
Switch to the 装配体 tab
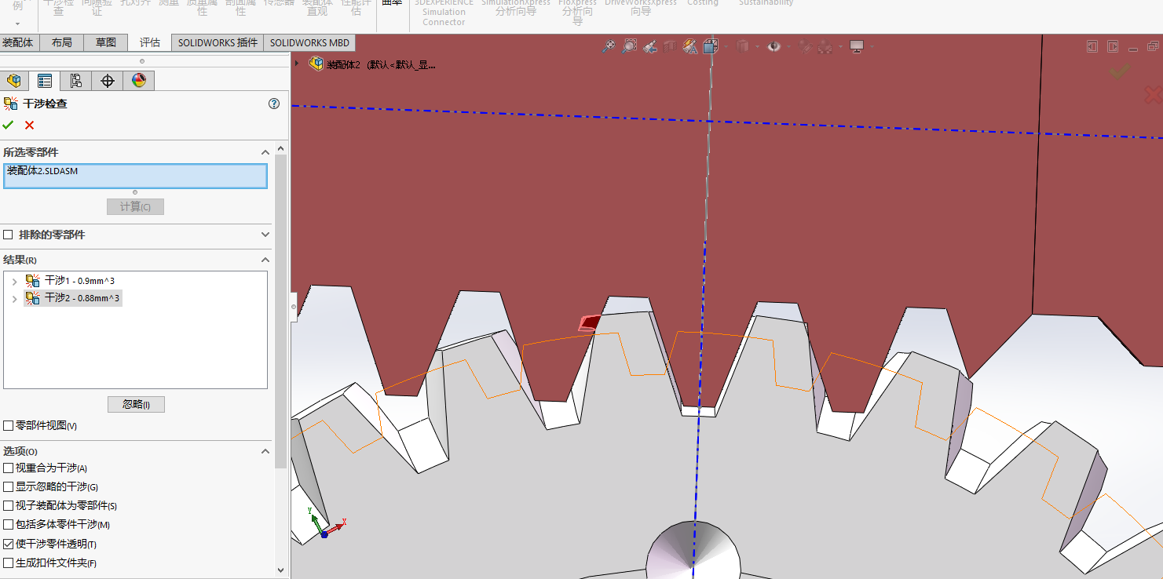(x=18, y=43)
